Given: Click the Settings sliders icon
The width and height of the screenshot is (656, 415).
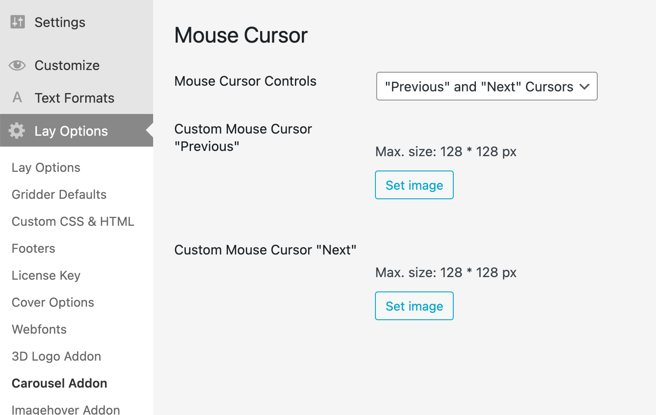Looking at the screenshot, I should click(x=18, y=22).
